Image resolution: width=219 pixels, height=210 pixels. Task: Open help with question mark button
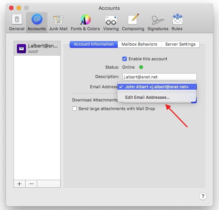(x=203, y=196)
